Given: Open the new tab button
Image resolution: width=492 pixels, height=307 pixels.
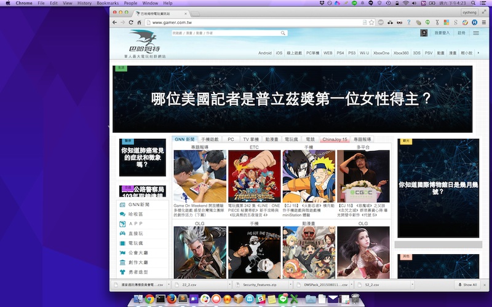Looking at the screenshot, I should [195, 14].
